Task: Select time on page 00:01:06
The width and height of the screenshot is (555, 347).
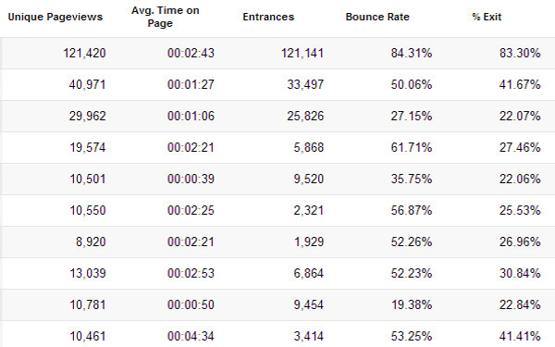Action: click(x=191, y=117)
